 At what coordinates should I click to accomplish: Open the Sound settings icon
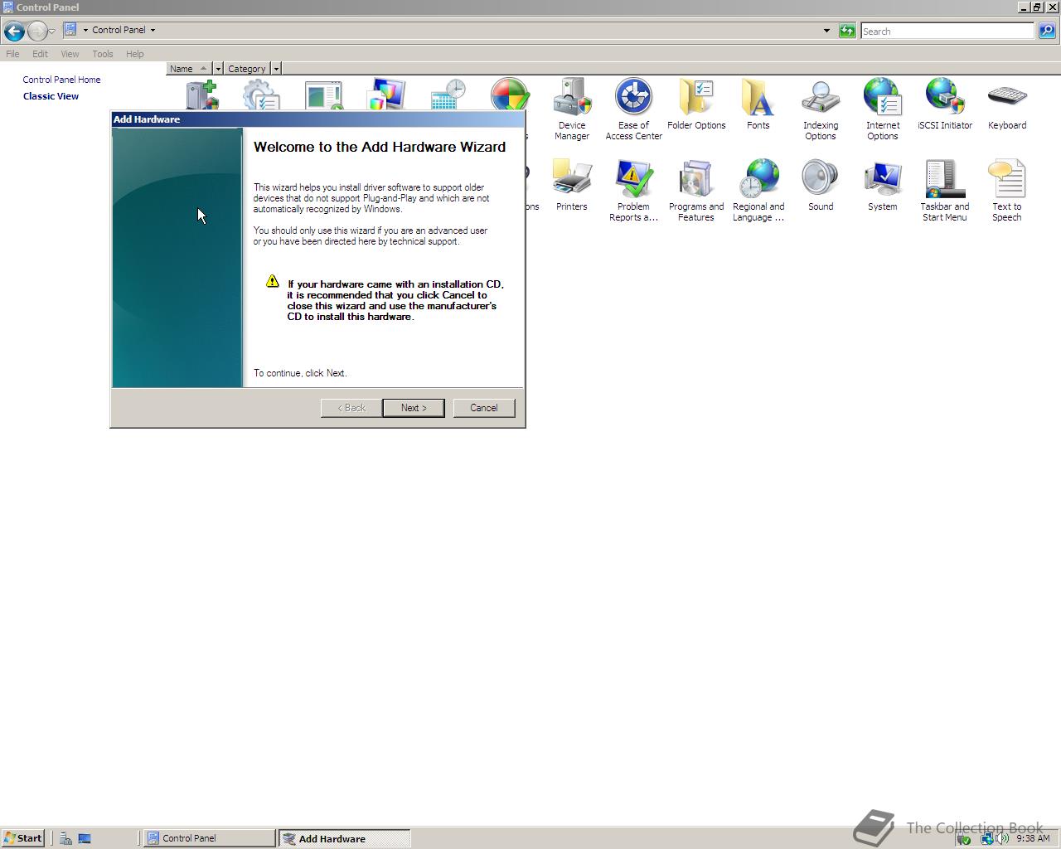tap(820, 185)
